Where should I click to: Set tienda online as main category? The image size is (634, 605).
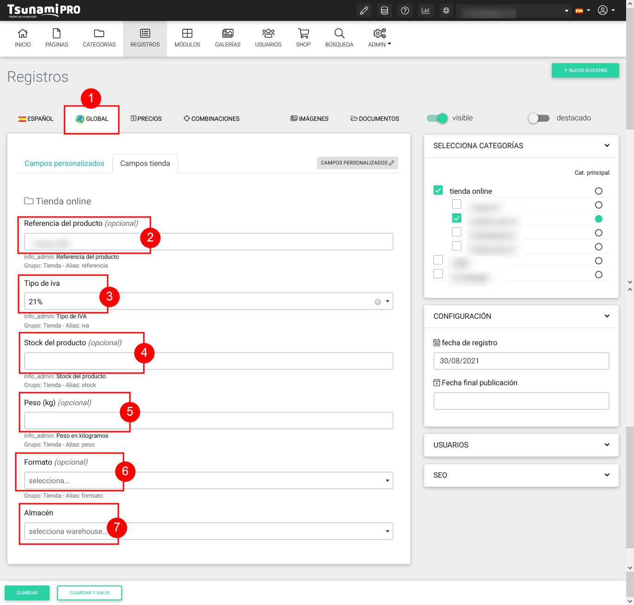[598, 191]
